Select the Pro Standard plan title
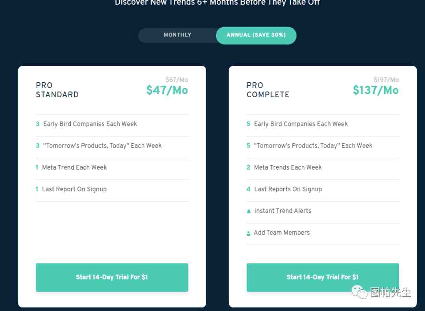Image resolution: width=425 pixels, height=311 pixels. [x=57, y=90]
